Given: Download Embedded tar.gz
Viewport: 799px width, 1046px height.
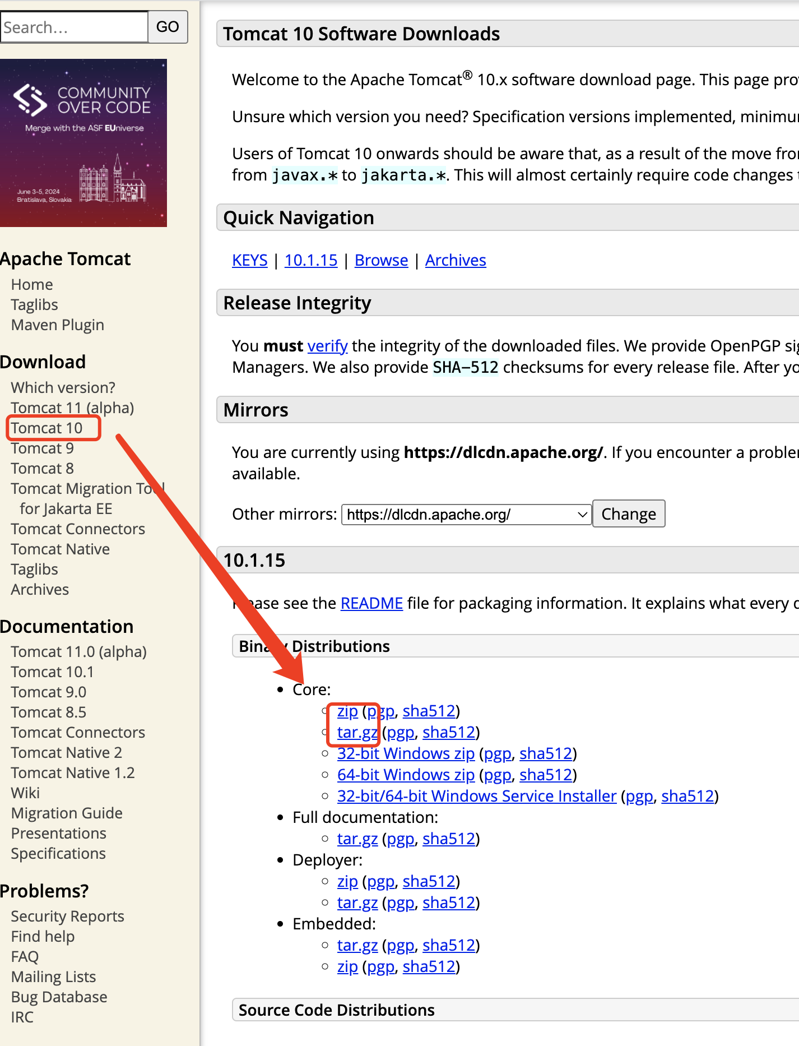Looking at the screenshot, I should [x=357, y=946].
